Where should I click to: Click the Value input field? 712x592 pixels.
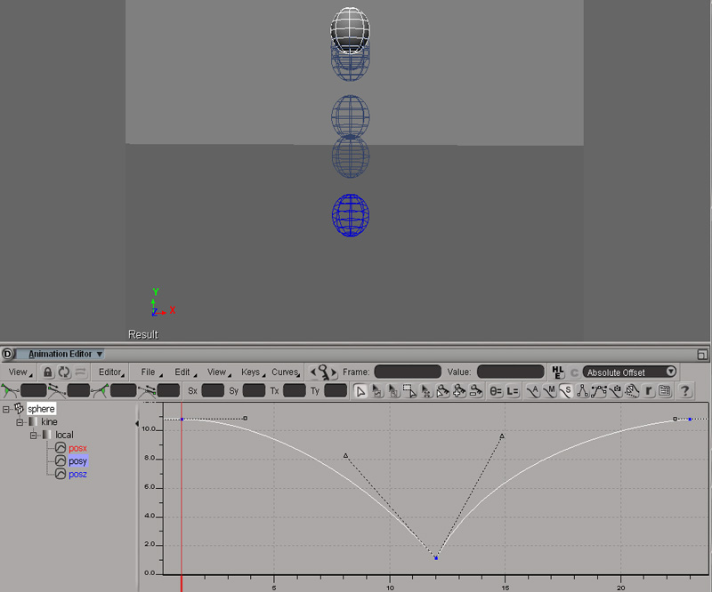pyautogui.click(x=510, y=372)
